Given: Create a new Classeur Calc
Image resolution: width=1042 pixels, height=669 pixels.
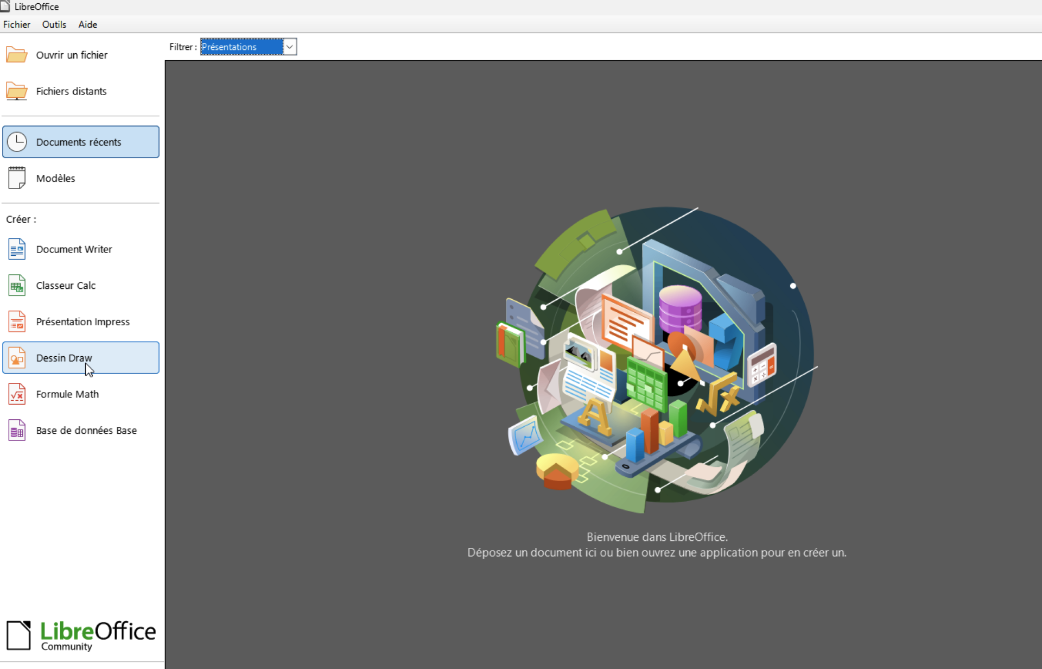Looking at the screenshot, I should 81,286.
